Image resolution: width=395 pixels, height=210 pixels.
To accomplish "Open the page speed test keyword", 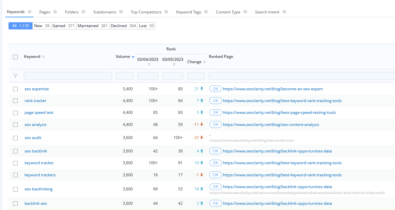I will coord(39,113).
